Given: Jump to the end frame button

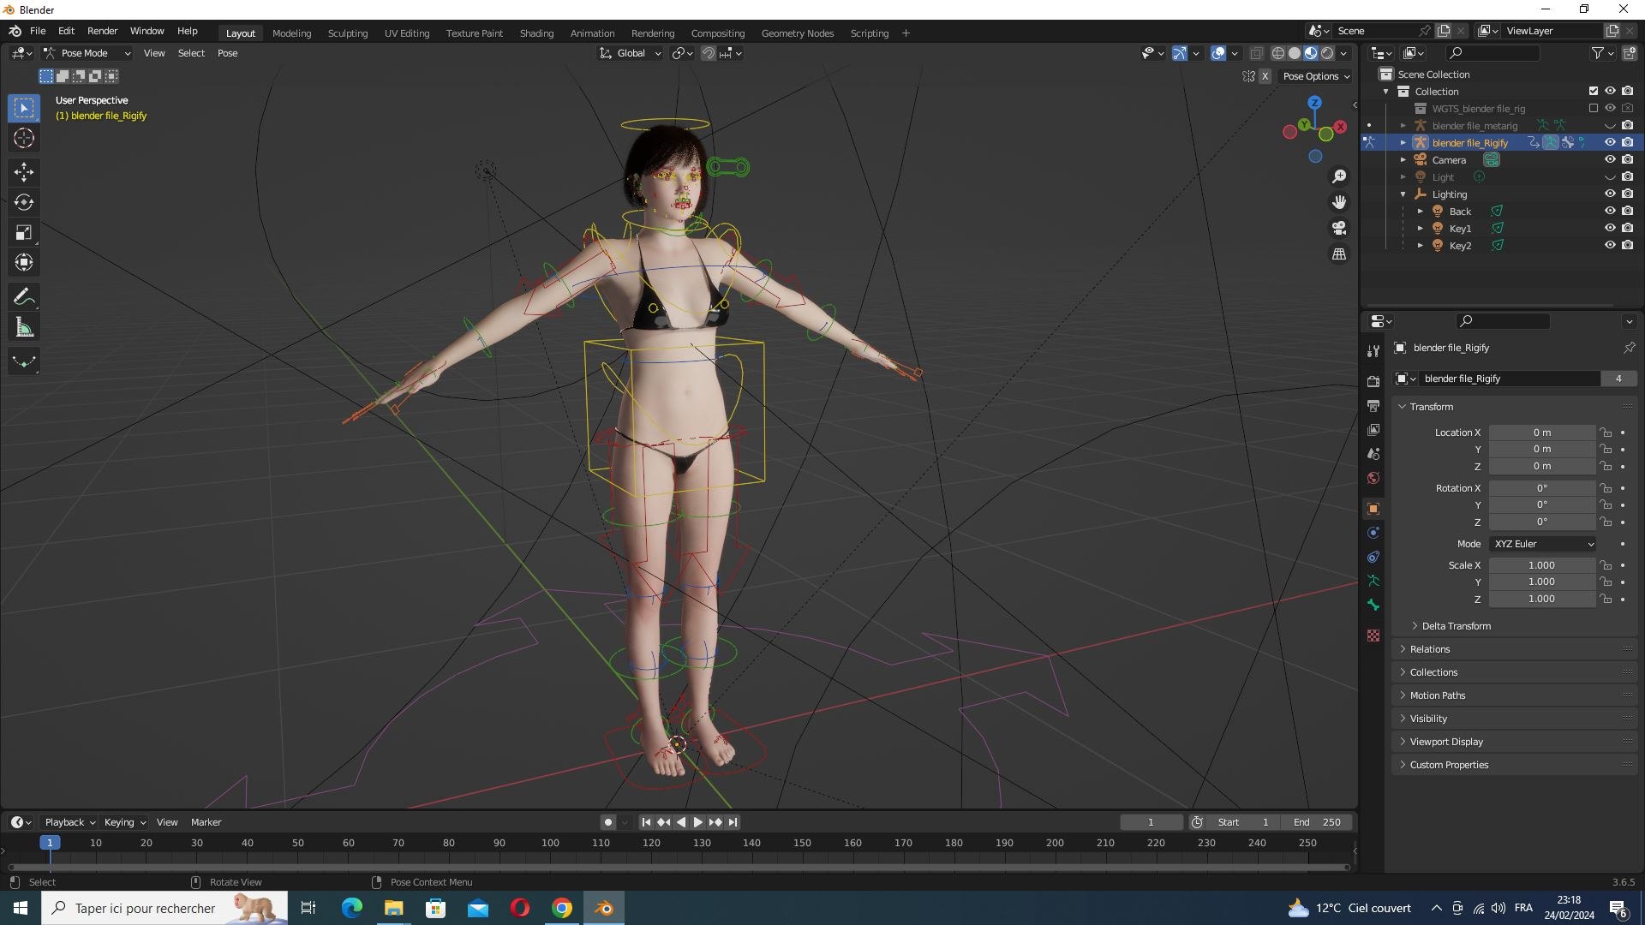Looking at the screenshot, I should [x=733, y=822].
